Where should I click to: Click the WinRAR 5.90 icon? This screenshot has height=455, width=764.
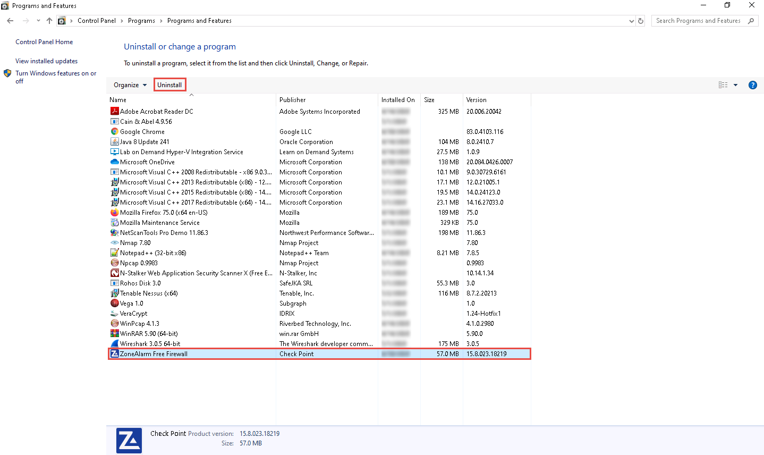(x=114, y=333)
